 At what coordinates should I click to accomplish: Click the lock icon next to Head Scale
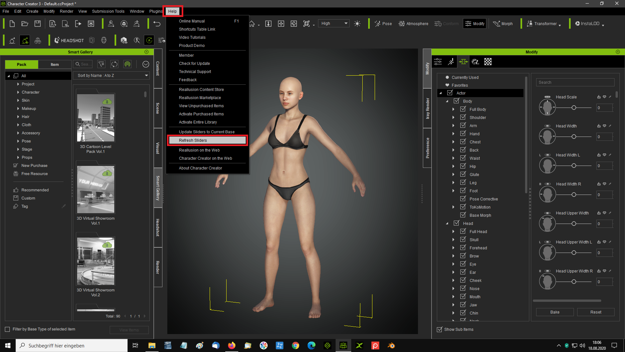click(x=599, y=97)
